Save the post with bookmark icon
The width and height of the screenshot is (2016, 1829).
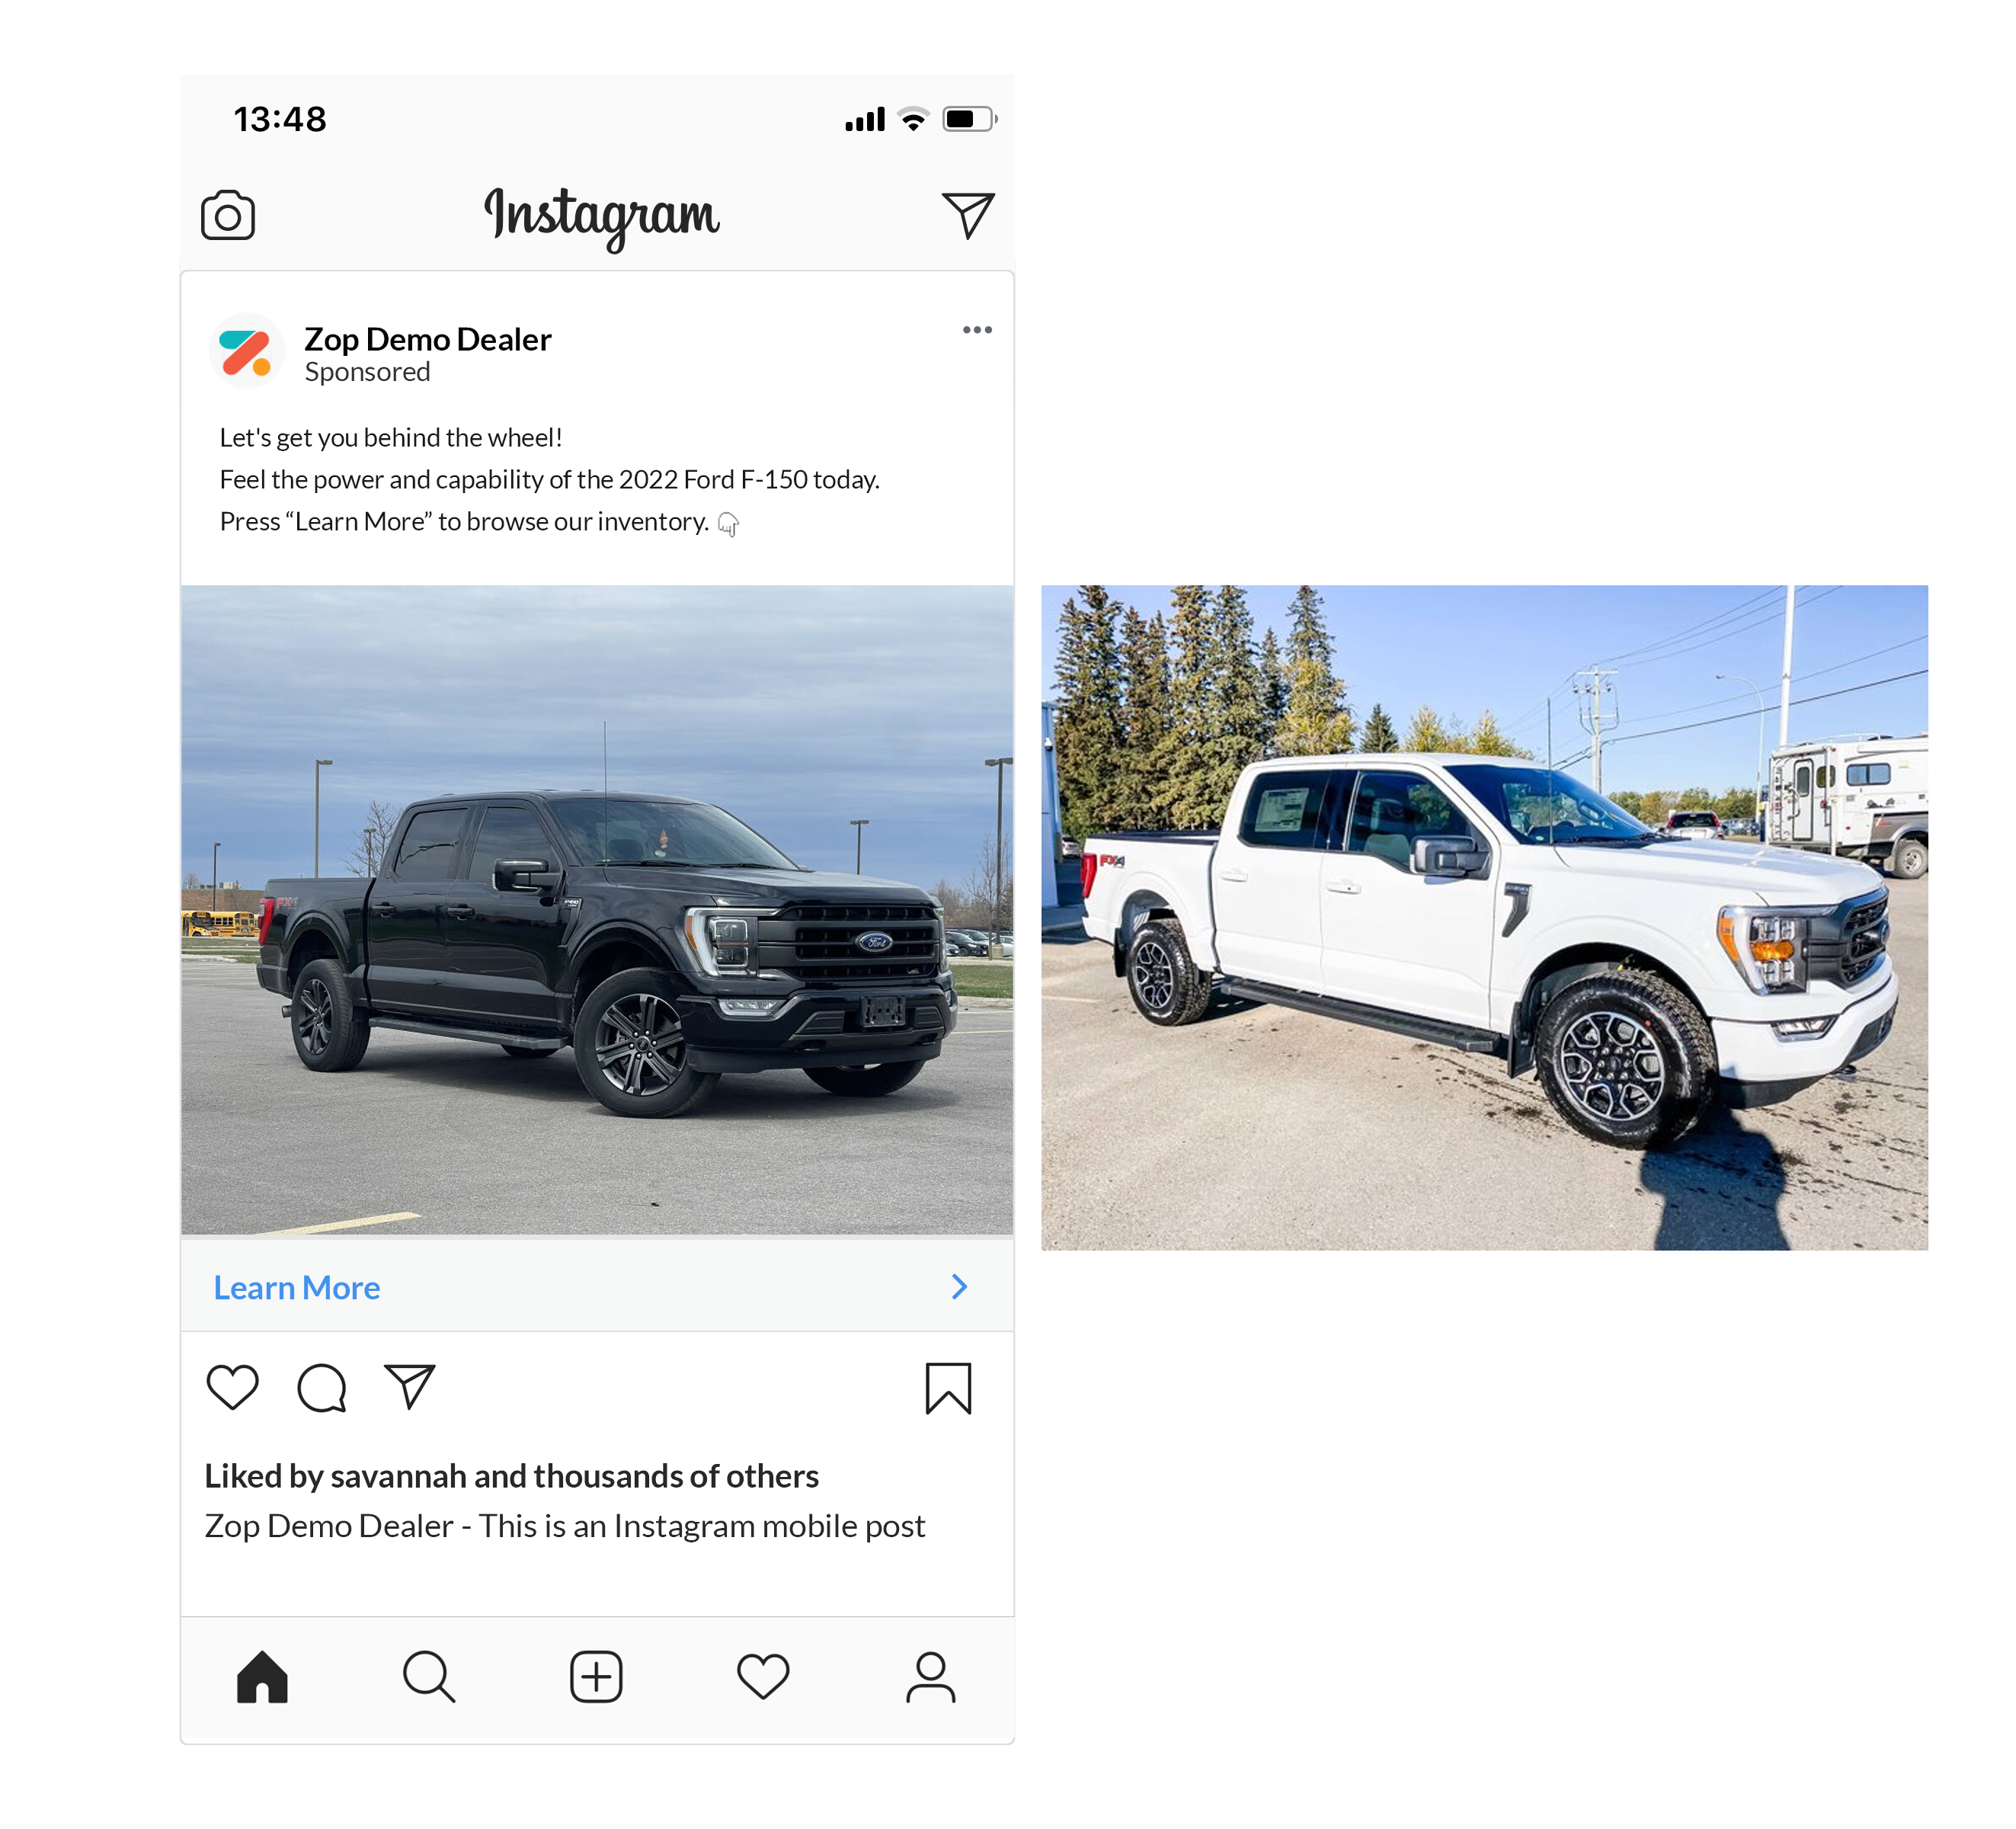[x=948, y=1388]
